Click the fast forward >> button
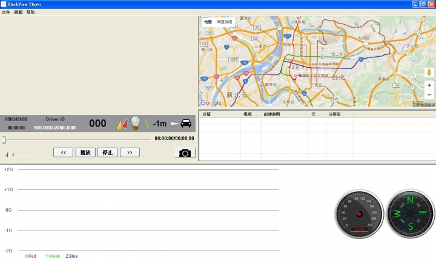 tap(130, 152)
